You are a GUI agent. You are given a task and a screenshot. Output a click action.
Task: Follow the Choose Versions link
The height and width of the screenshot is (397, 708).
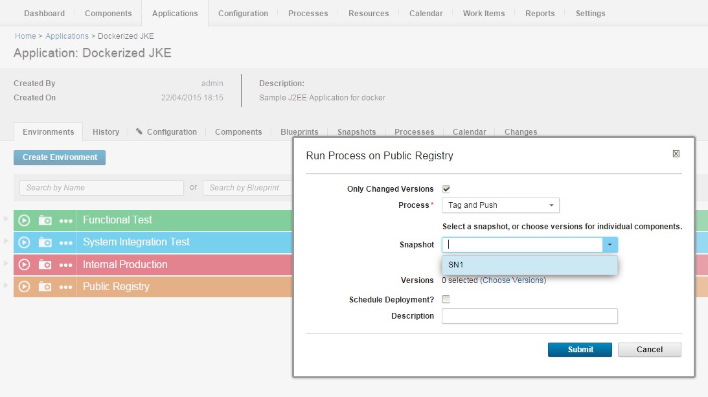click(x=513, y=280)
